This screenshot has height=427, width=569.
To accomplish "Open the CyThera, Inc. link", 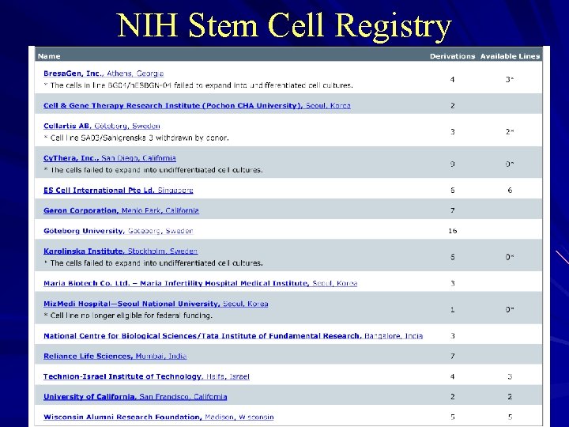I will point(110,158).
